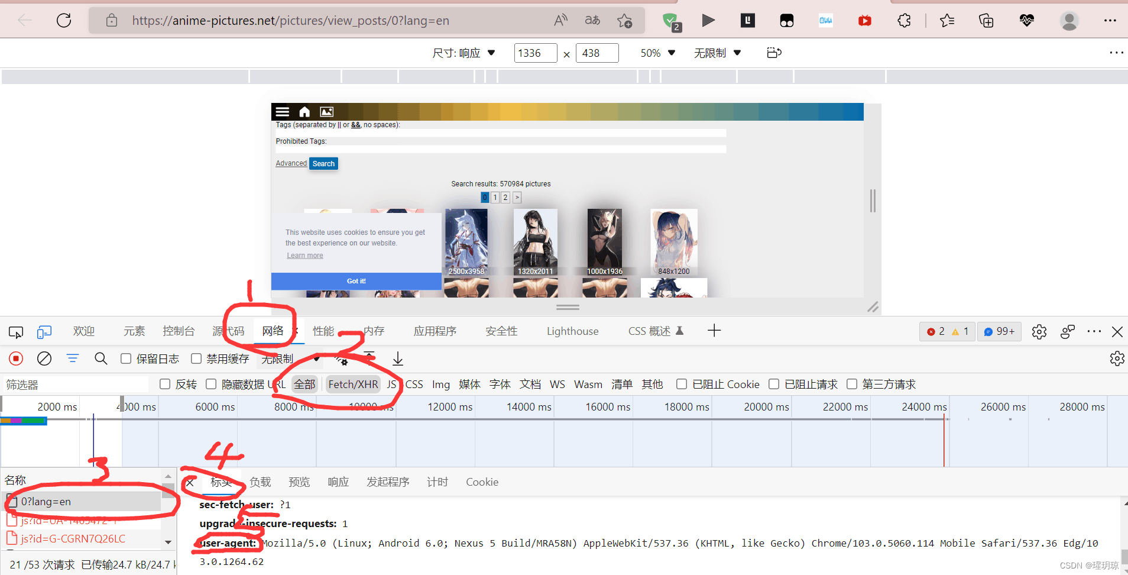1128x575 pixels.
Task: Open the 50% zoom dropdown
Action: pyautogui.click(x=657, y=53)
